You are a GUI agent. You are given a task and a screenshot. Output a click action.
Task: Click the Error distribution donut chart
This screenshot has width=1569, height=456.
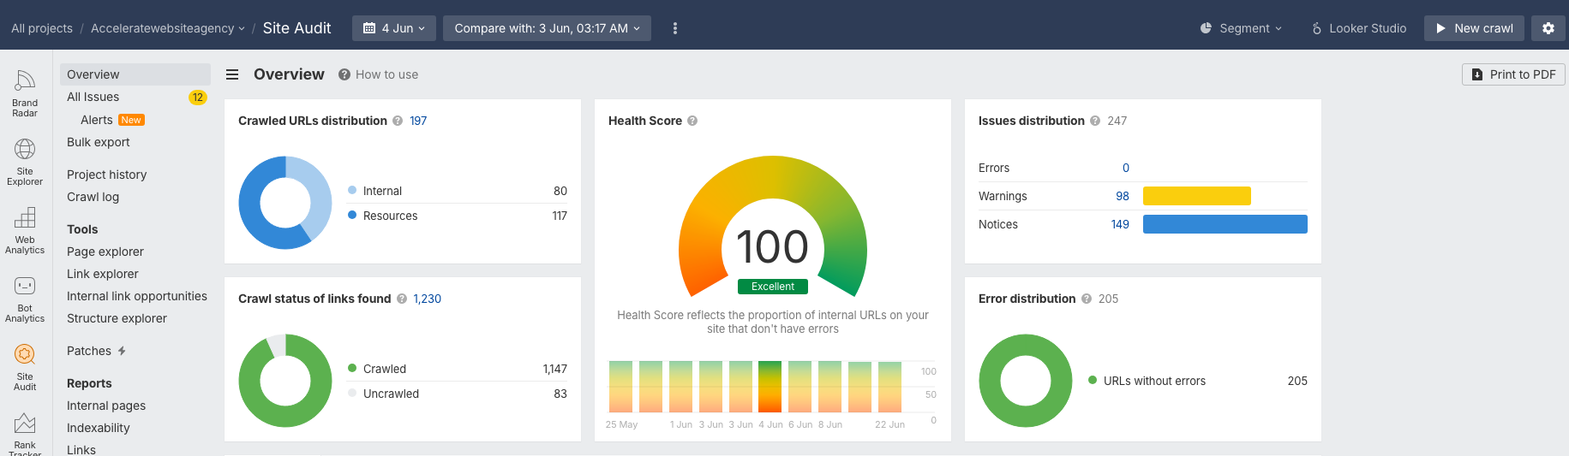point(1026,381)
